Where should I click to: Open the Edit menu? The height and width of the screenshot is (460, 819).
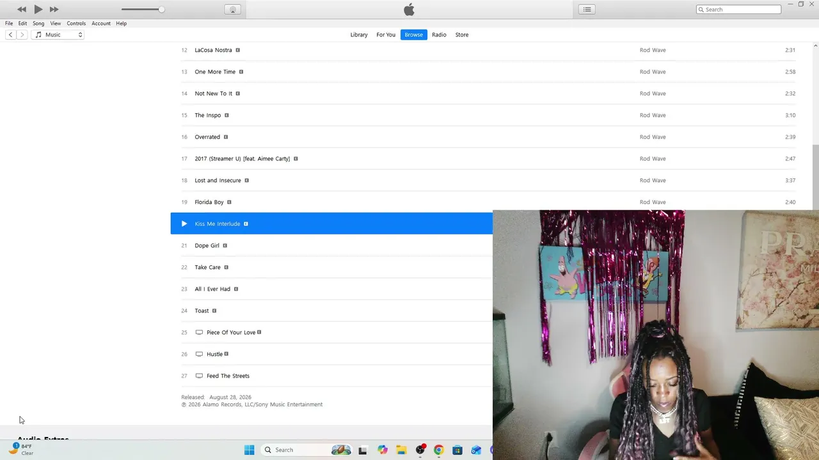pos(22,23)
